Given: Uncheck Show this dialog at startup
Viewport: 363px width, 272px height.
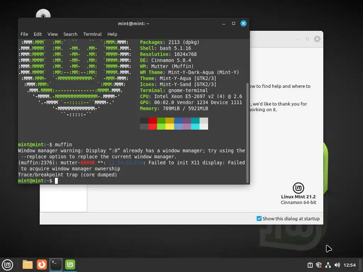Looking at the screenshot, I should pos(259,219).
